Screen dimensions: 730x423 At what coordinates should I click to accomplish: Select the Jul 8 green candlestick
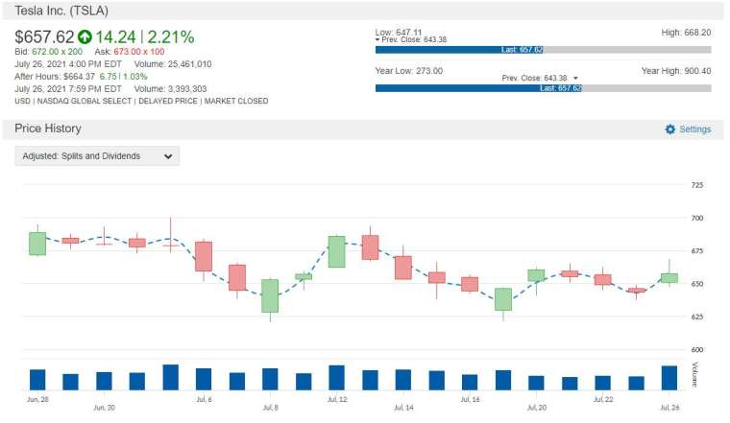tap(270, 295)
